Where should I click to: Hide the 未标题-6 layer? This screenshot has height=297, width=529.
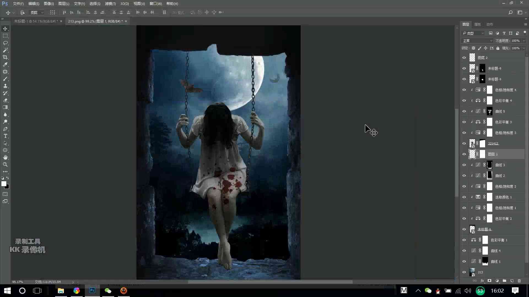tap(464, 229)
